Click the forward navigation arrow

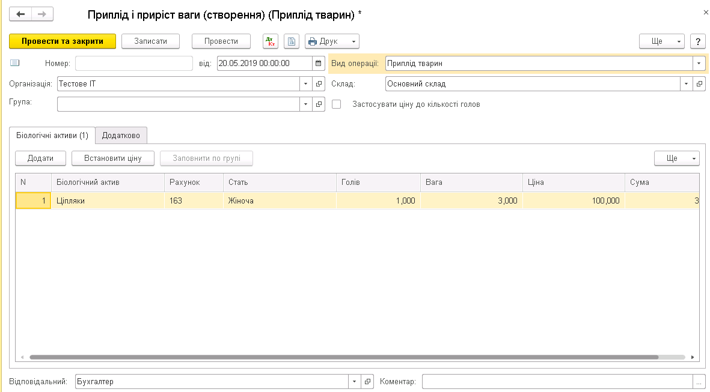pyautogui.click(x=42, y=14)
